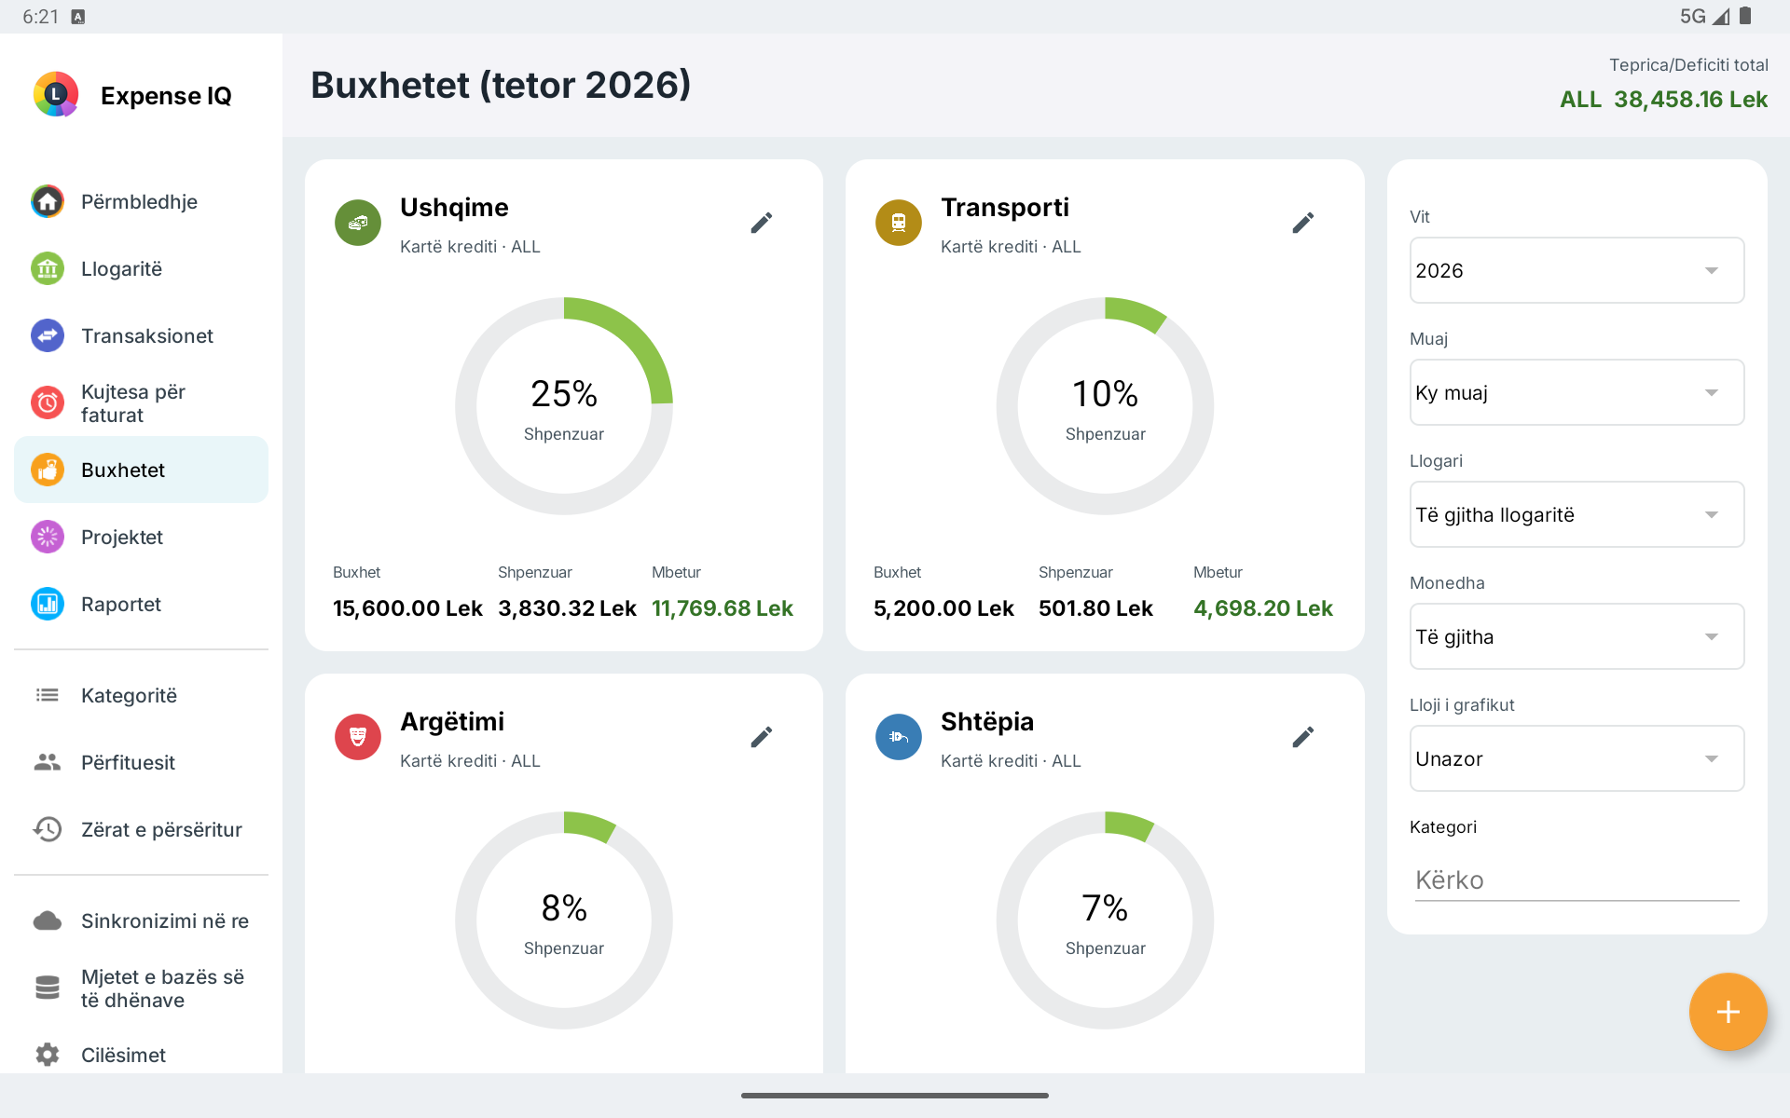Expand the Monedha 'Të gjitha' dropdown
Viewport: 1790px width, 1118px height.
(x=1577, y=636)
